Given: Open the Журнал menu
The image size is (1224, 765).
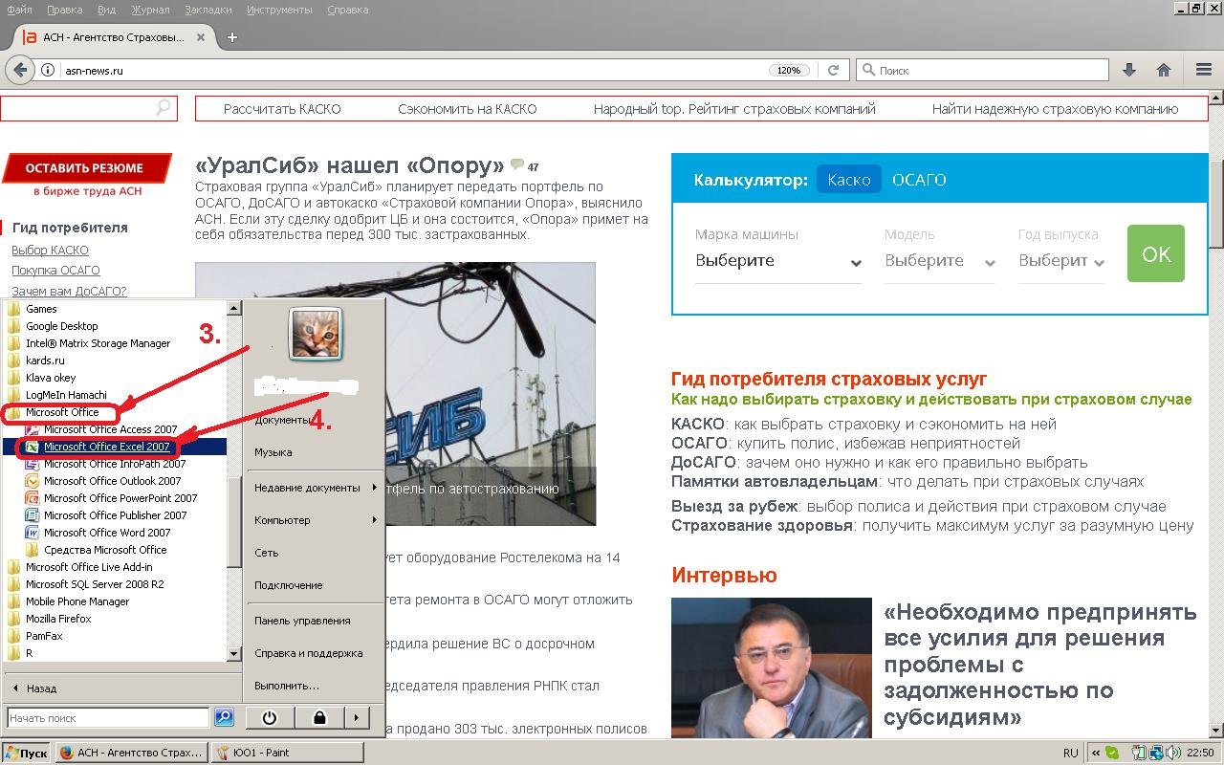Looking at the screenshot, I should pyautogui.click(x=149, y=10).
